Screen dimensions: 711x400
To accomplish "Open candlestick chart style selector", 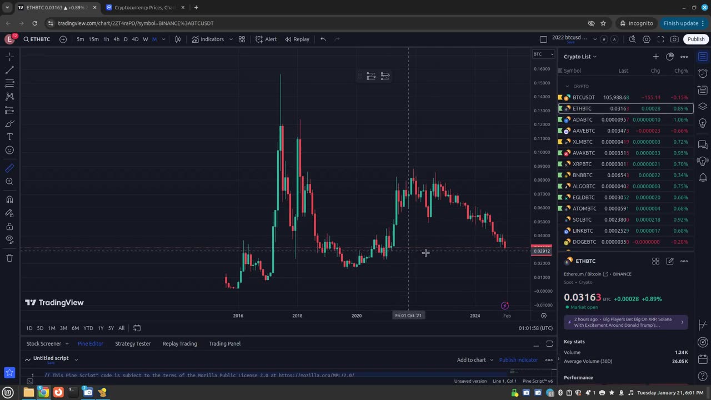I will click(178, 39).
